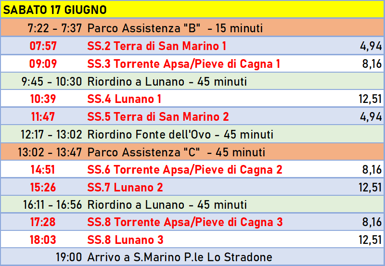
Task: Select SS.3 Torrente Apsa/Pieve di Cagna 1
Action: click(x=184, y=64)
